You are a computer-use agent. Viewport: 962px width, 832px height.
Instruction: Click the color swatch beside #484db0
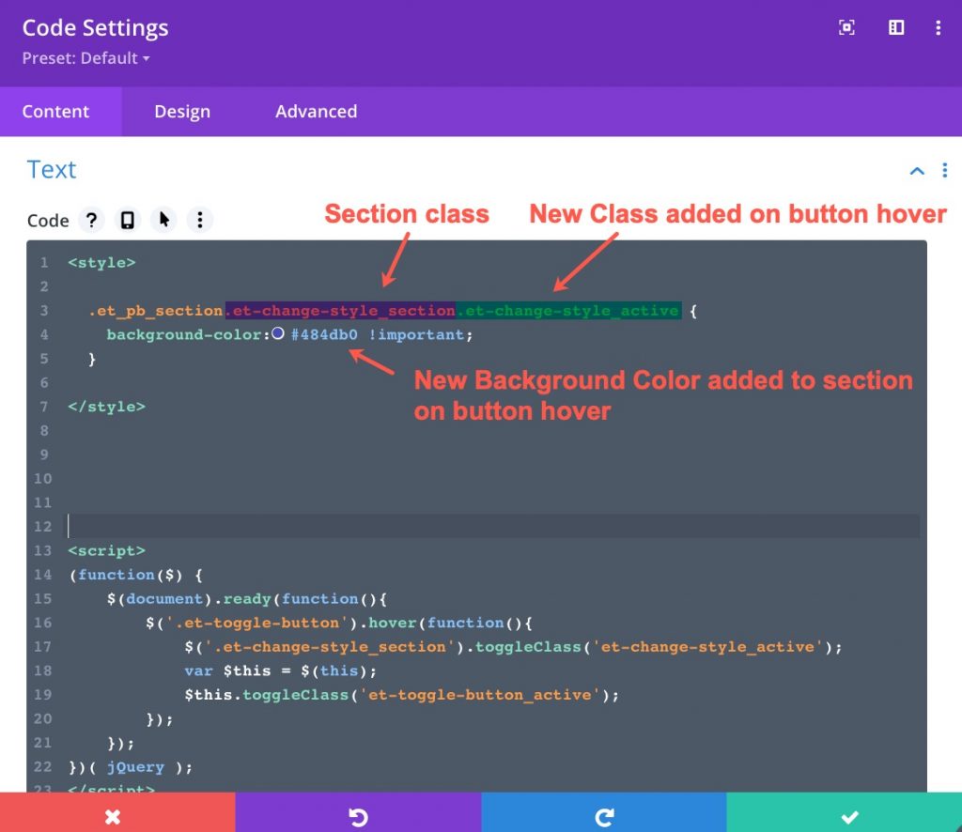(x=278, y=334)
